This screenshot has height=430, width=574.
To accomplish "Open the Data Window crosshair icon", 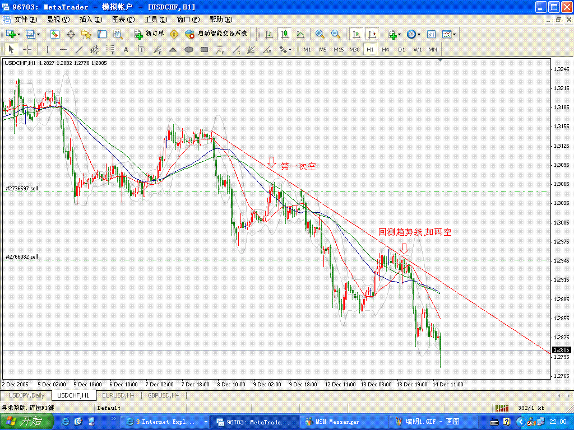I will 71,34.
